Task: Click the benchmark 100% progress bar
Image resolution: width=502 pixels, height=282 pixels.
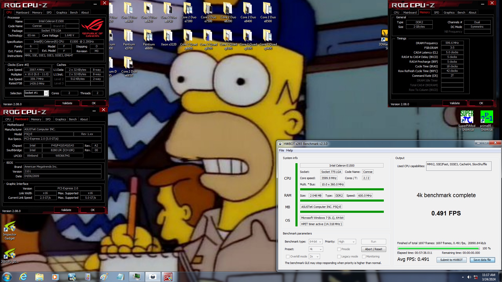Action: [x=438, y=248]
